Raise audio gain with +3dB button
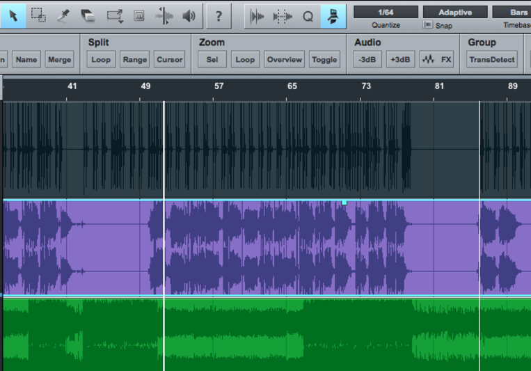The image size is (531, 371). pyautogui.click(x=400, y=60)
